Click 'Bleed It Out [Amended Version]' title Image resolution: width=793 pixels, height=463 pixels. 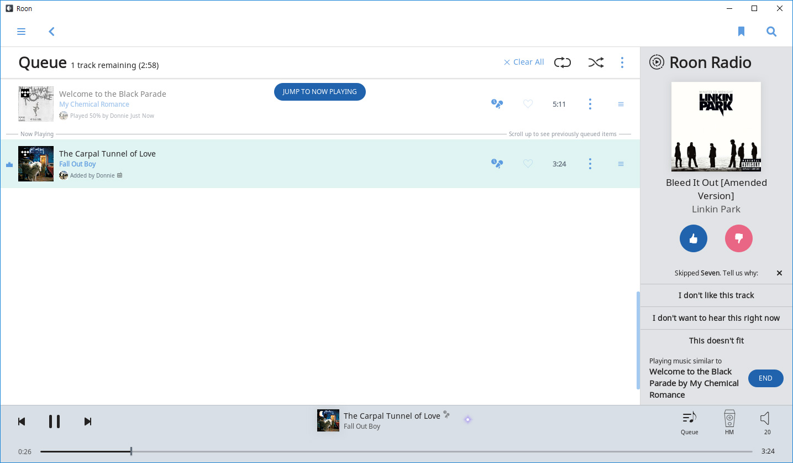tap(716, 189)
